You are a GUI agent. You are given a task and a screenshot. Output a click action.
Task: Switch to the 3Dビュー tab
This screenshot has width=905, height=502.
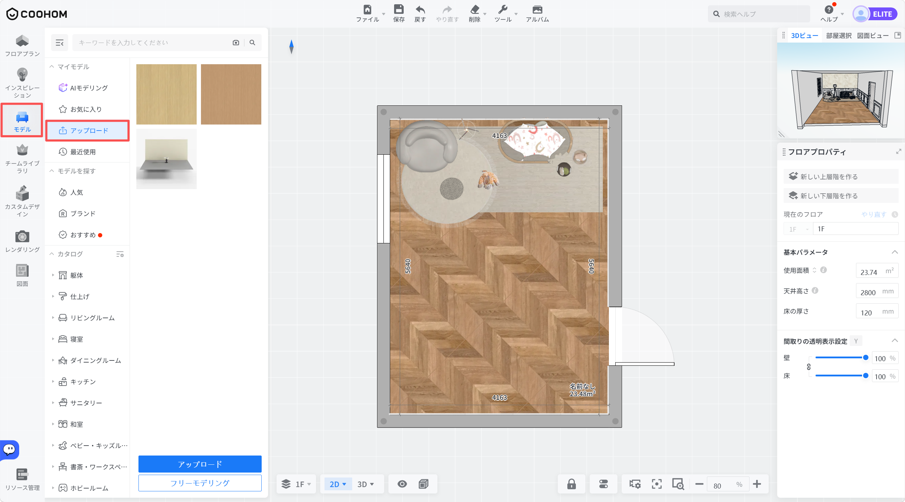coord(804,35)
